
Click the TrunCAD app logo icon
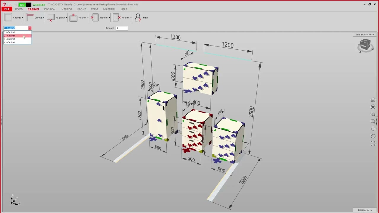[4, 4]
